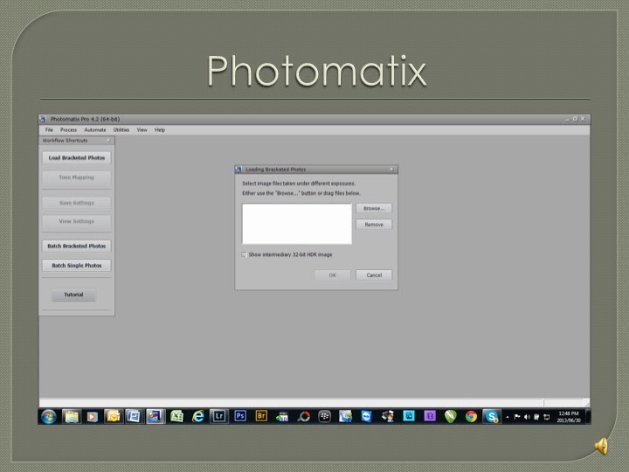Open the View menu
629x472 pixels.
[x=142, y=130]
